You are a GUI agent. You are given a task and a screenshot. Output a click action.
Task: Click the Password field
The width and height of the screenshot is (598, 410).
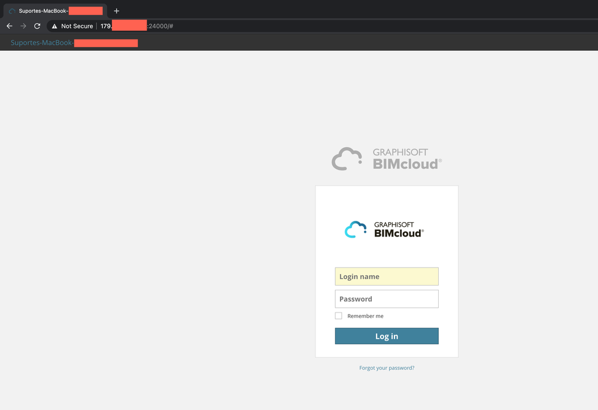(387, 299)
